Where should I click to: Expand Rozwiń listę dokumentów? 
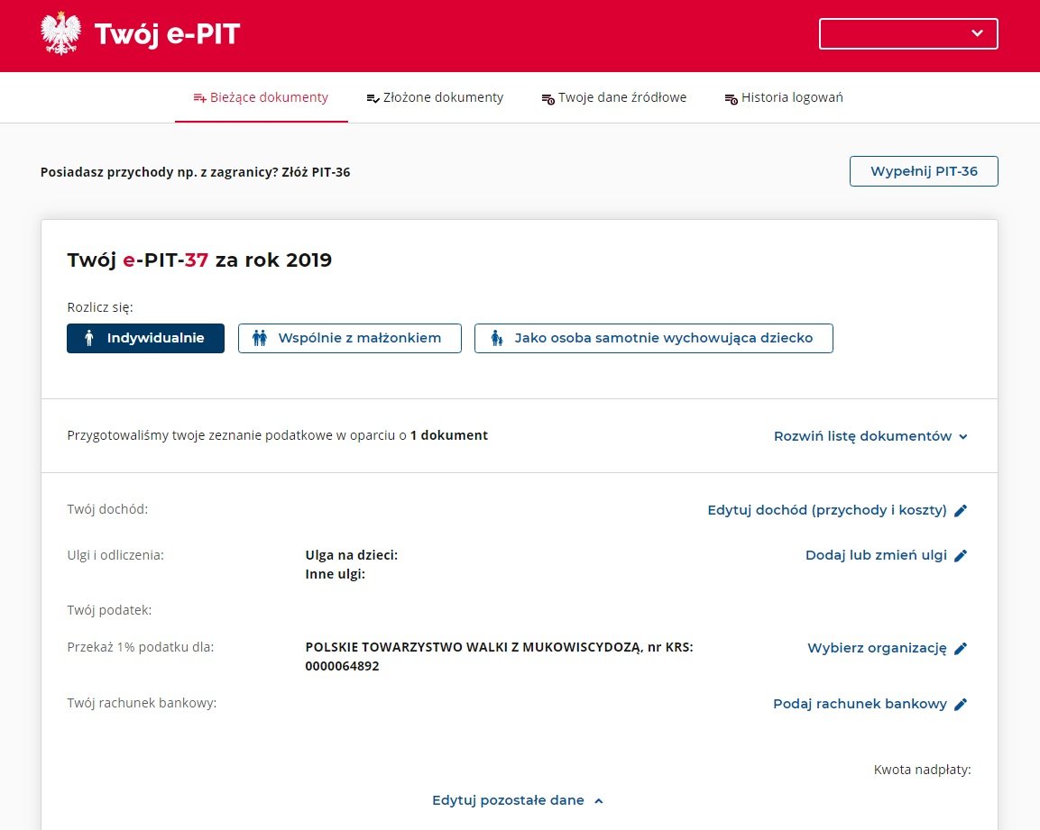(x=870, y=436)
